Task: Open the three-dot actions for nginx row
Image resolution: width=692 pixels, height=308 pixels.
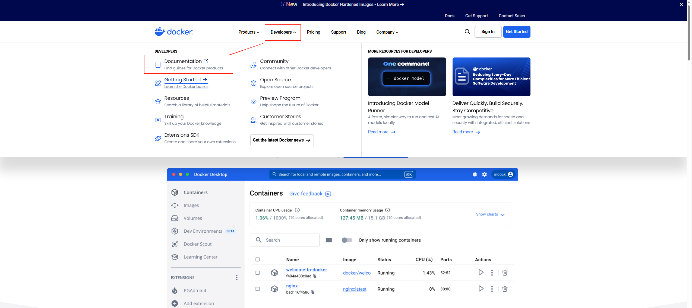Action: tap(492, 289)
